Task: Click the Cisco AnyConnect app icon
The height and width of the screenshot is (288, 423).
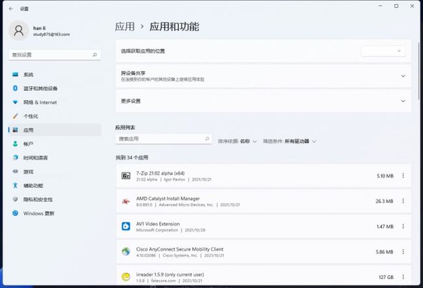Action: 126,252
